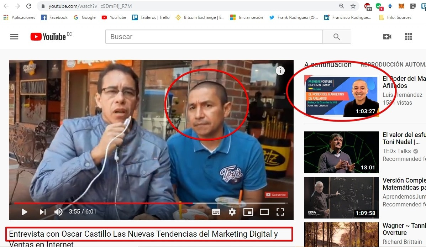Click the Versión Completa Matemáticas title
Image resolution: width=426 pixels, height=247 pixels.
(x=404, y=184)
